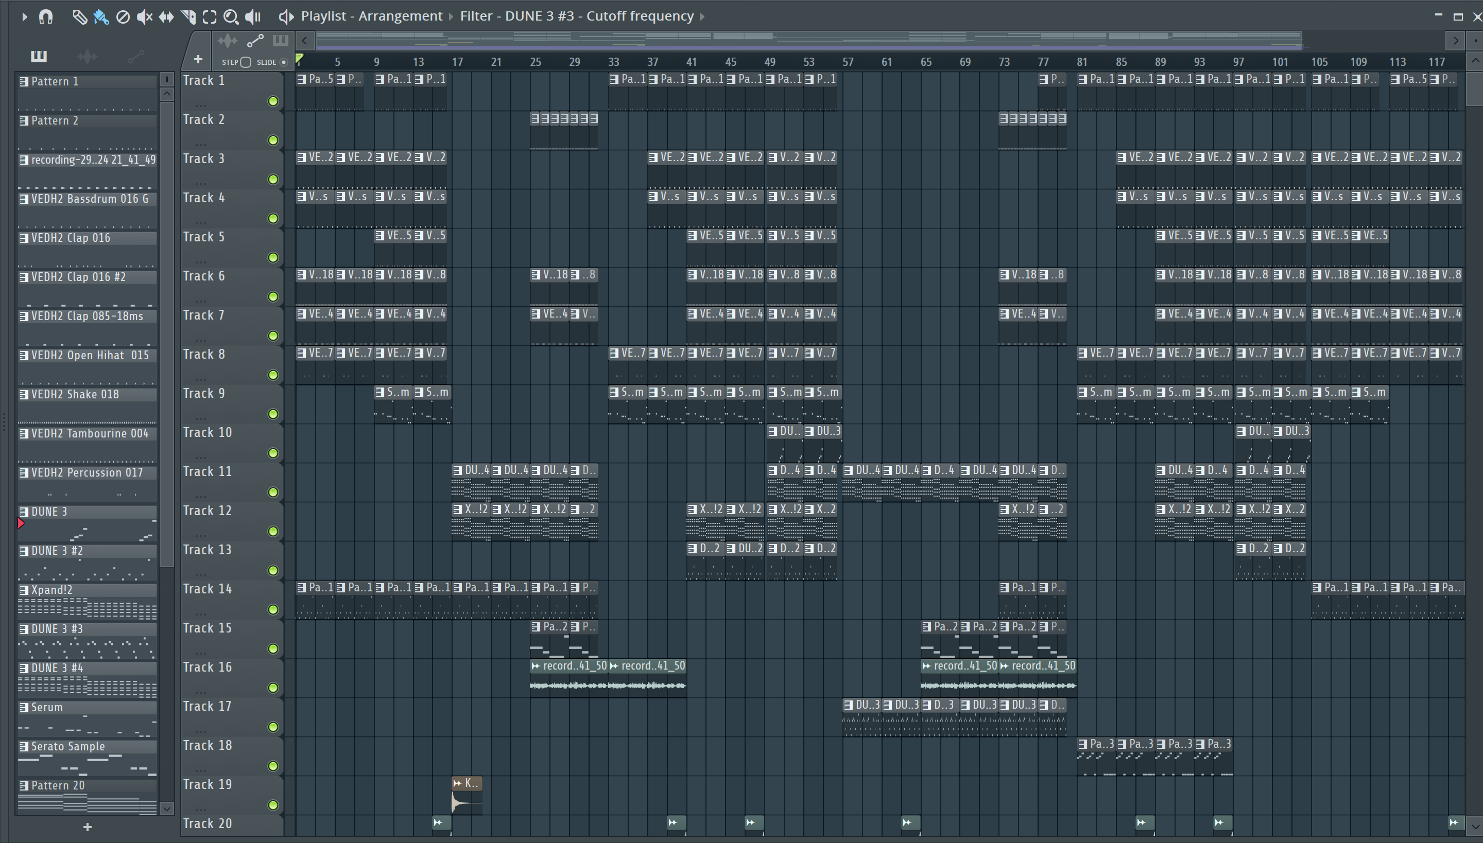The width and height of the screenshot is (1483, 843).
Task: Click the playlist overview minimap scrollbar
Action: 808,41
